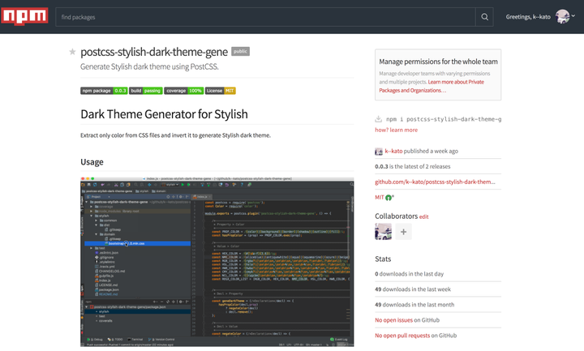The width and height of the screenshot is (584, 351).
Task: Open the collaborators edit link
Action: click(423, 217)
